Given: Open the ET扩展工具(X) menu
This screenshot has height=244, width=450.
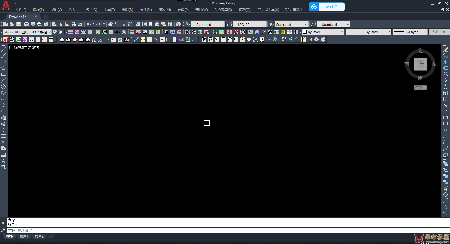Looking at the screenshot, I should click(x=268, y=10).
